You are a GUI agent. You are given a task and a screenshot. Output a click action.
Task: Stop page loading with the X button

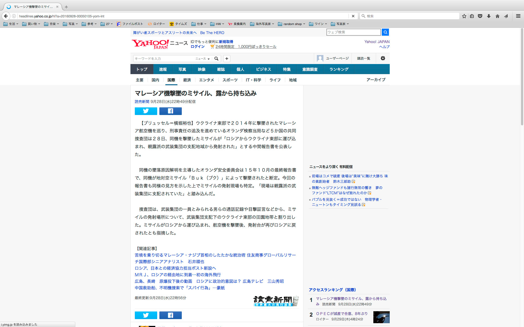[x=353, y=16]
